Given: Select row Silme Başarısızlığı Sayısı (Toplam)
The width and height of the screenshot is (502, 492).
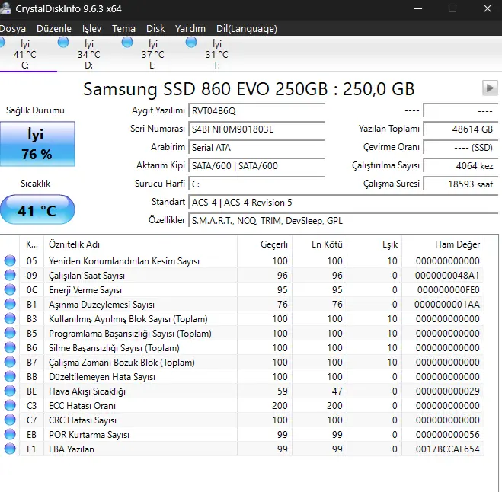Looking at the screenshot, I should (x=242, y=347).
